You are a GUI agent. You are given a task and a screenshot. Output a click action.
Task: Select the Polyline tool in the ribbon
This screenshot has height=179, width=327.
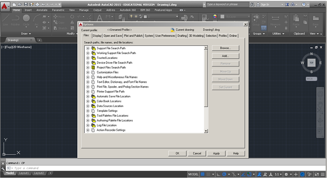pos(15,20)
